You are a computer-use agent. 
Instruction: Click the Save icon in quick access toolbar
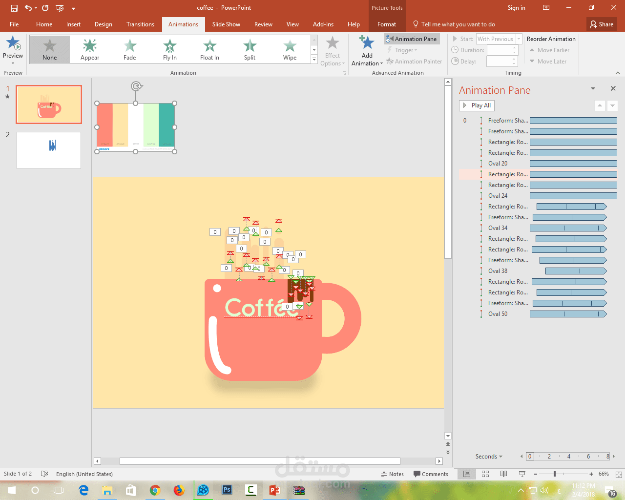tap(14, 8)
